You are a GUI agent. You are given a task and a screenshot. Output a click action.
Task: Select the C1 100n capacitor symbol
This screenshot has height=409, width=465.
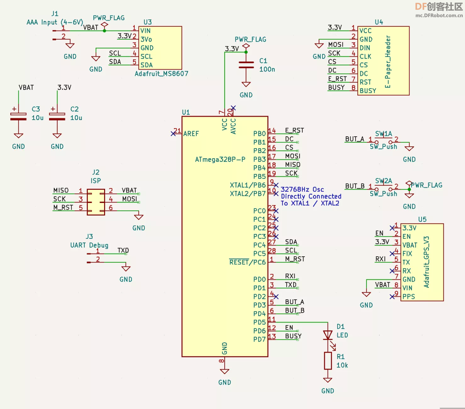[x=246, y=65]
